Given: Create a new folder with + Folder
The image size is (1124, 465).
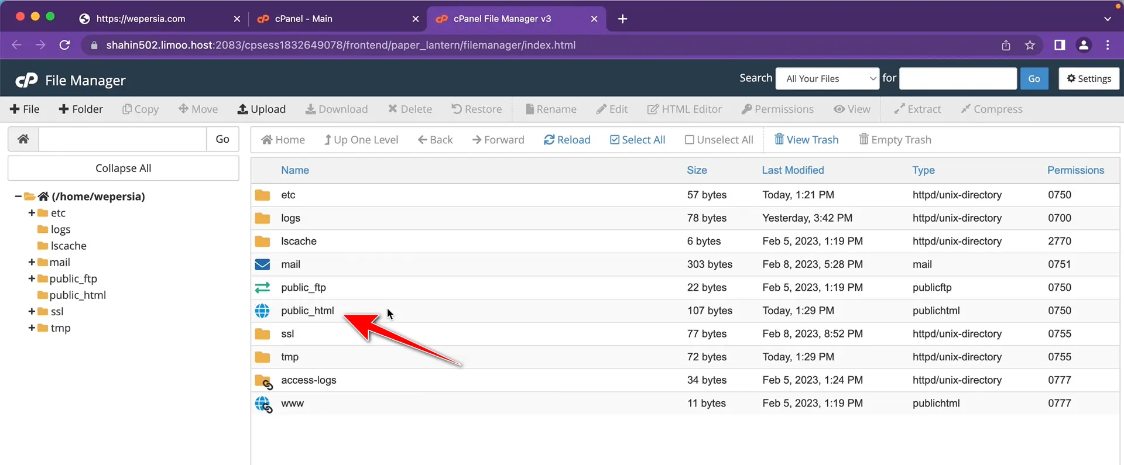Looking at the screenshot, I should click(x=81, y=109).
